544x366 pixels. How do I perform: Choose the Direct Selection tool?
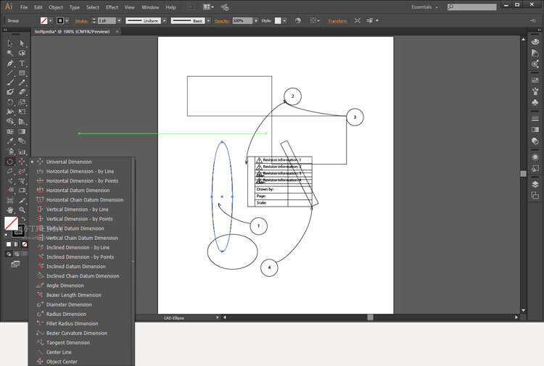(x=22, y=43)
